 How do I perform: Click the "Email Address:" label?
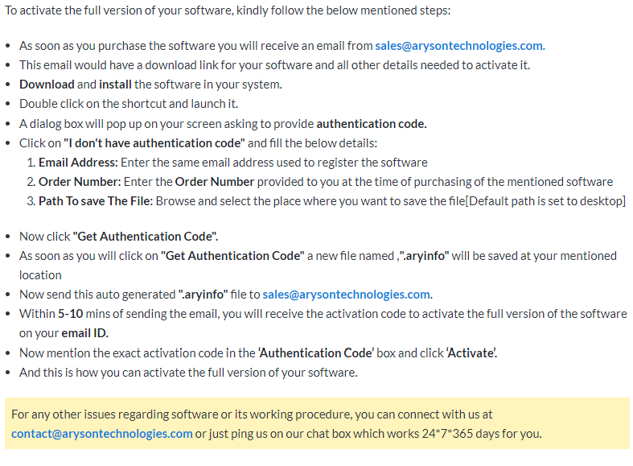78,163
